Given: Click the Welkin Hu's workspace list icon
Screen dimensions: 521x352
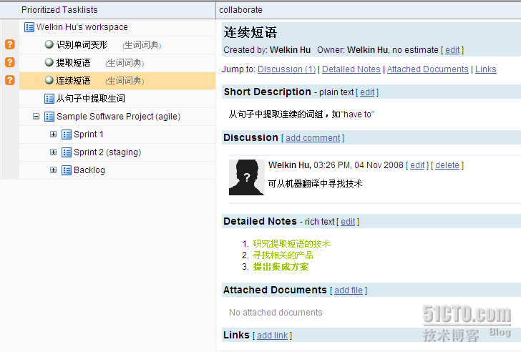Looking at the screenshot, I should [x=29, y=27].
